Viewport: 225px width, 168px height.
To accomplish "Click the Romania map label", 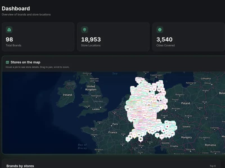I will tap(210, 145).
